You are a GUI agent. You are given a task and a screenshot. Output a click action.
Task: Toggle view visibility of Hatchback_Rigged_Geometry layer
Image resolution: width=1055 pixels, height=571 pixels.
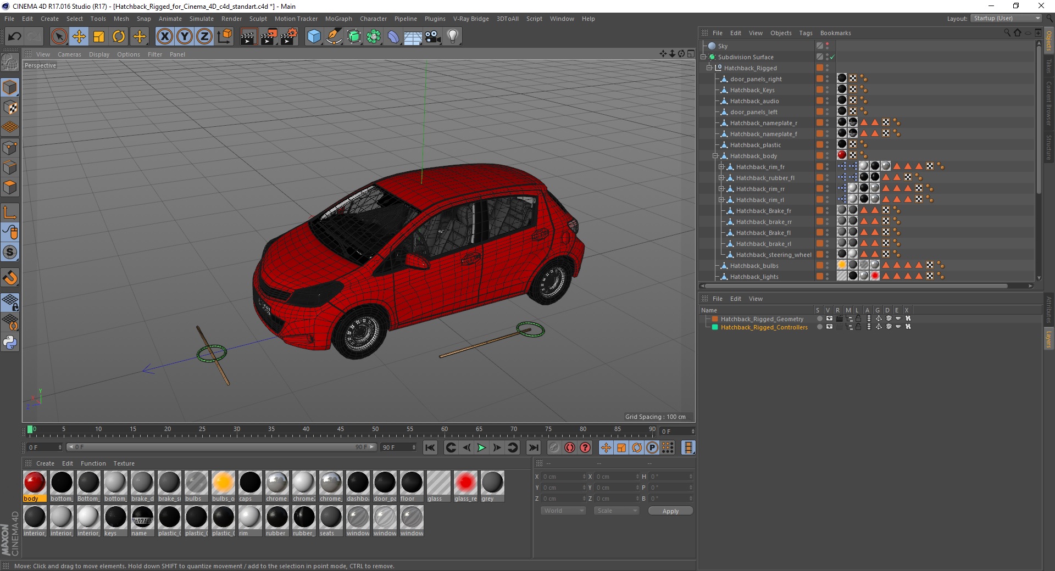pos(829,318)
